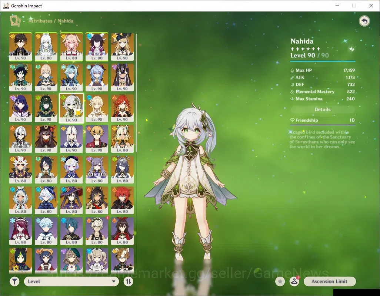Viewport: 380px width, 296px height.
Task: Select Thoma's portrait
Action: coord(97,139)
